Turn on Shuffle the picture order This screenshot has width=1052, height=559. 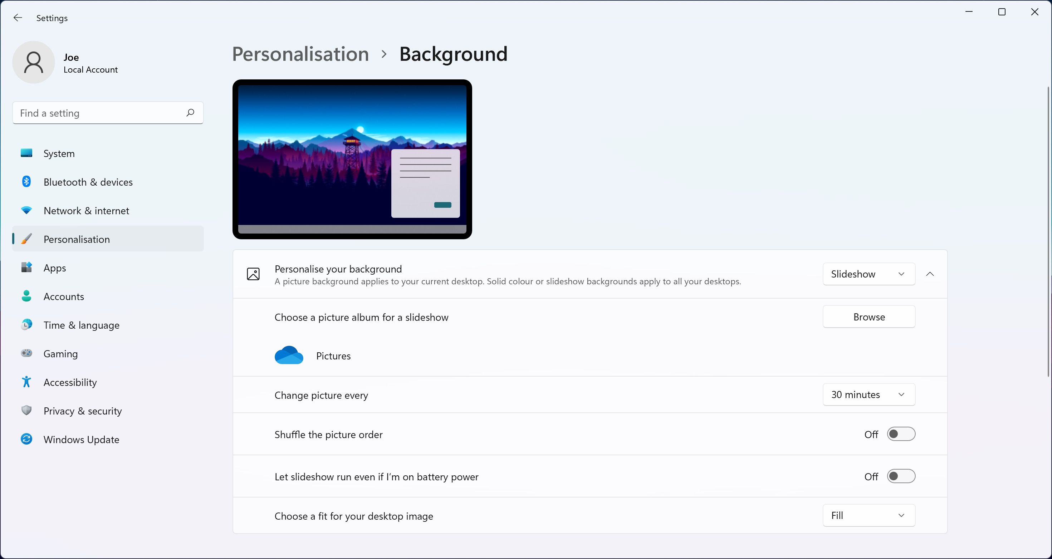click(x=901, y=434)
